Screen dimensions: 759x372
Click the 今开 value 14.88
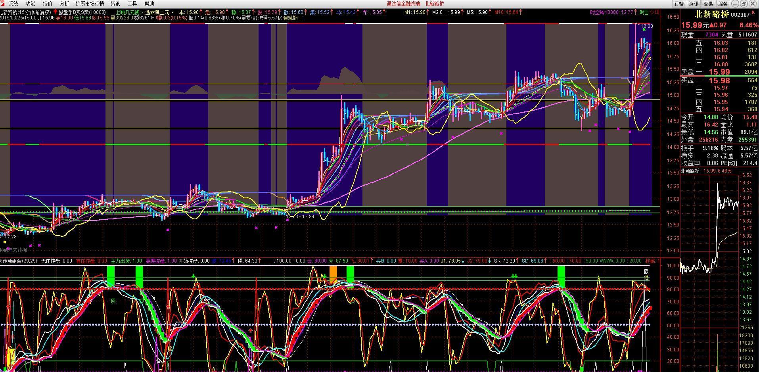click(x=711, y=117)
